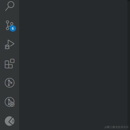Click the bug on the debug icon
Image resolution: width=130 pixels, height=130 pixels.
(x=7, y=47)
